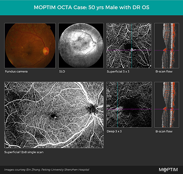Click the dark foveal zone in Superficial 3 x 3
The image size is (183, 174).
(x=127, y=47)
